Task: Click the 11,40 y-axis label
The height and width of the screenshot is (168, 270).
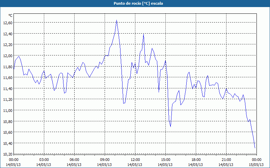Action: point(7,89)
